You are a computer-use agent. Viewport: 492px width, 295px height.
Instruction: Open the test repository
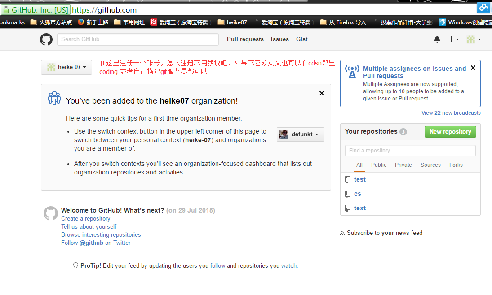click(360, 179)
